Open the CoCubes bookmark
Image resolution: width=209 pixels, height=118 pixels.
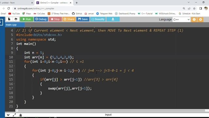[39, 13]
